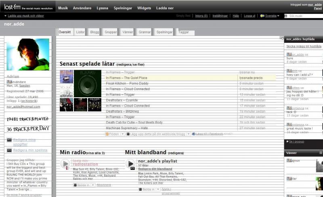This screenshot has height=197, width=323.
Task: Switch to the Vänner tab
Action: [x=128, y=32]
